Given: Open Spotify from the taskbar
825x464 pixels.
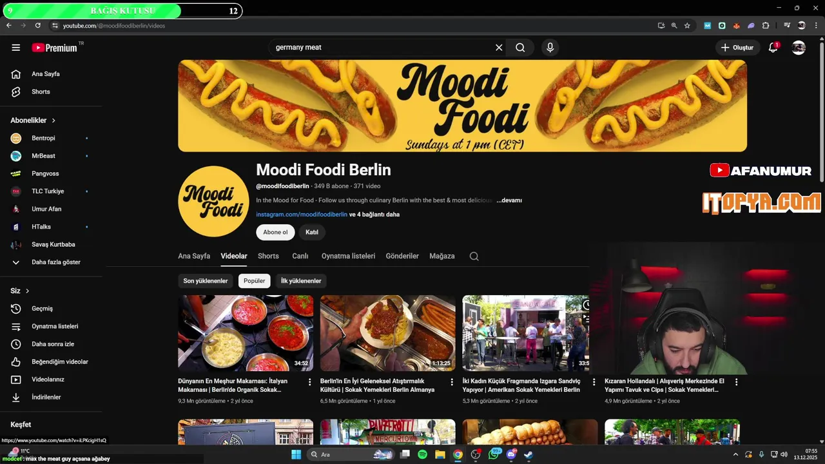Looking at the screenshot, I should pyautogui.click(x=422, y=454).
